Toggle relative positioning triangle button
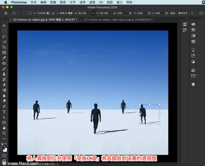Image resolution: width=205 pixels, height=166 pixels. click(x=53, y=13)
